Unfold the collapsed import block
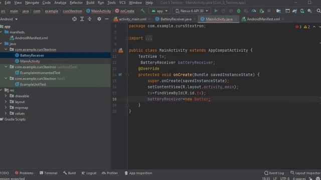This screenshot has height=180, width=321. [x=127, y=38]
